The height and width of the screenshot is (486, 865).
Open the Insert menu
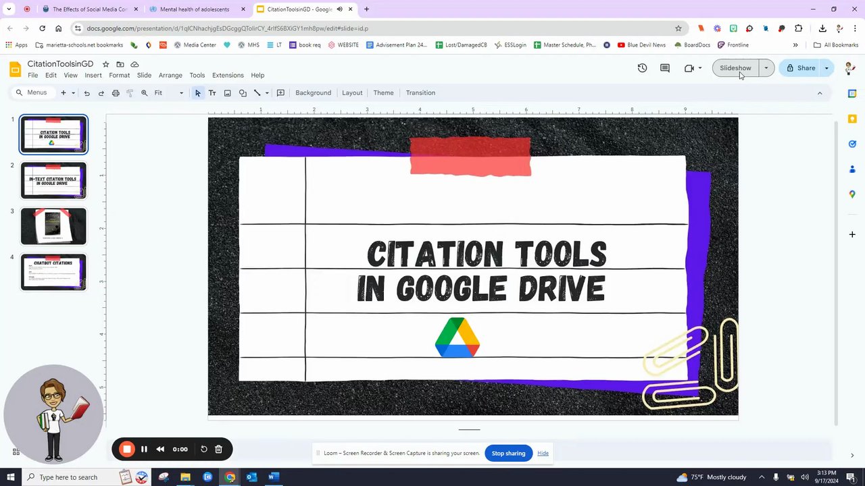93,76
